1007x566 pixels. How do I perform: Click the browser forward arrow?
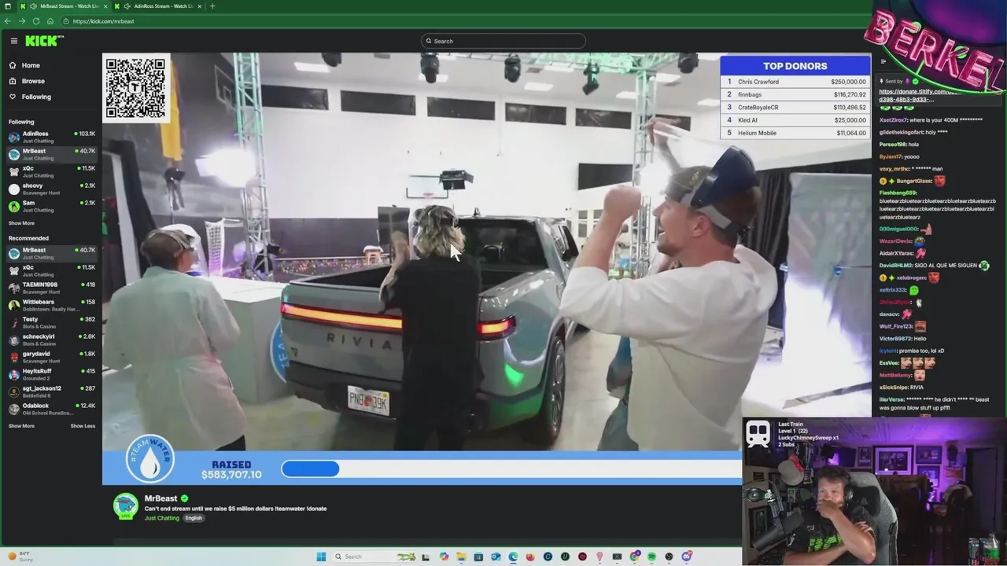[x=22, y=21]
